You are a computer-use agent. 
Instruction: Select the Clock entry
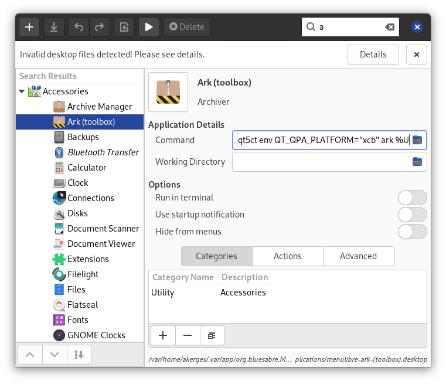80,183
